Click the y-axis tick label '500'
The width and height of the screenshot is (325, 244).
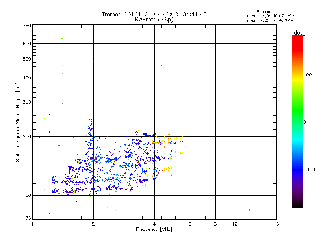click(27, 59)
